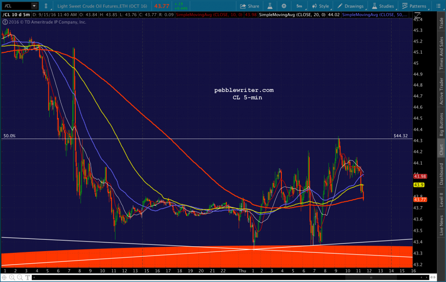
Task: Switch to Active Trader side tab
Action: pyautogui.click(x=442, y=92)
